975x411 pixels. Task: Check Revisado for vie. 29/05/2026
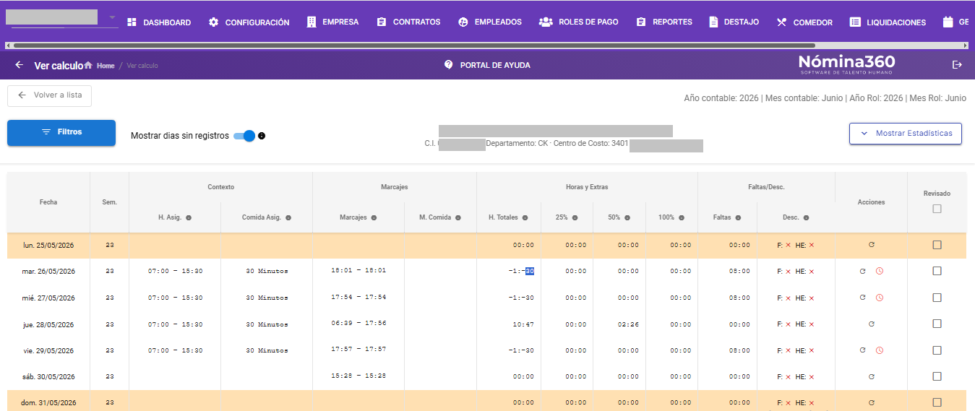click(x=937, y=350)
